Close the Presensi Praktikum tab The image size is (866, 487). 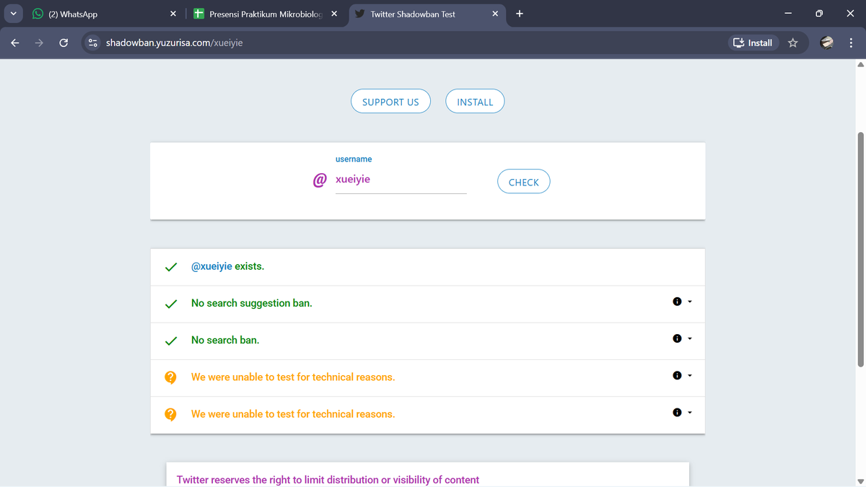tap(334, 14)
